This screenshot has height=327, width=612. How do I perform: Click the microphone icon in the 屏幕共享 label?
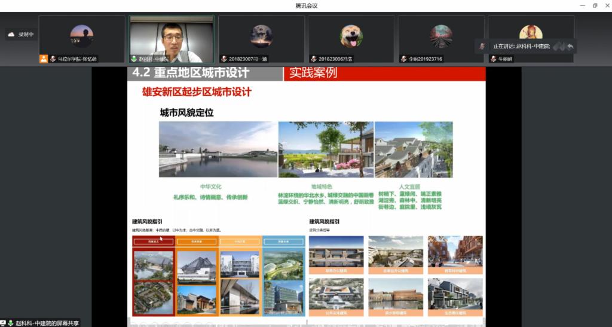click(11, 323)
